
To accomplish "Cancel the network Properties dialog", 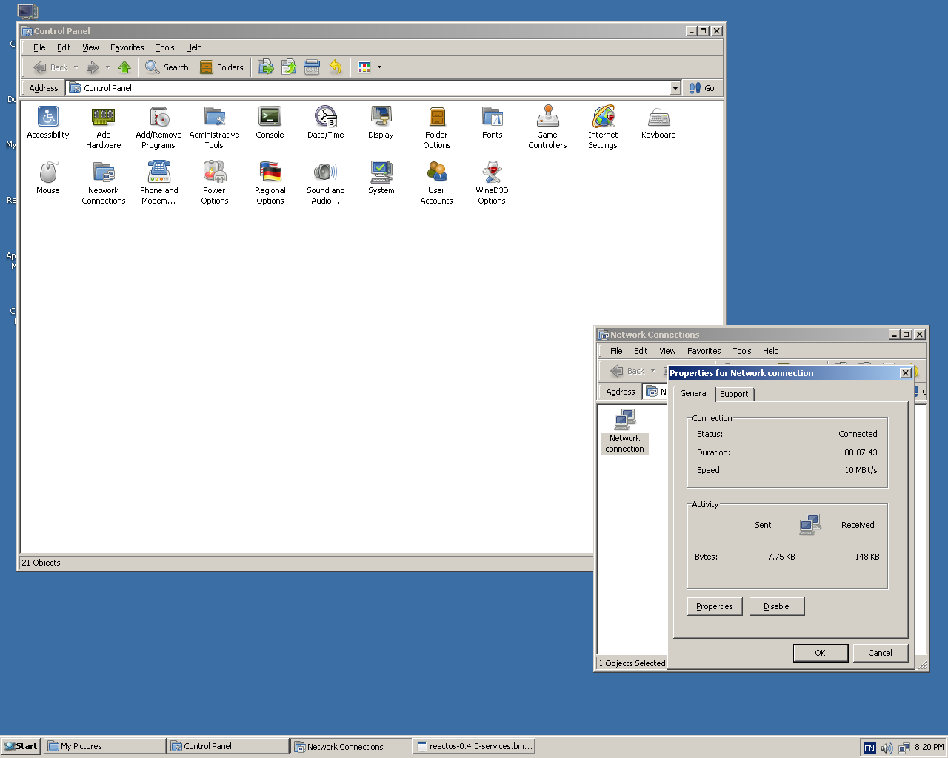I will pyautogui.click(x=881, y=653).
